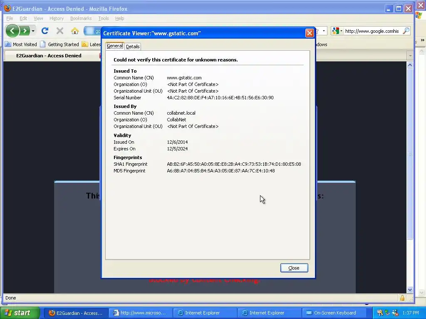Maximize the Firefox window
This screenshot has height=319, width=426.
click(x=399, y=9)
